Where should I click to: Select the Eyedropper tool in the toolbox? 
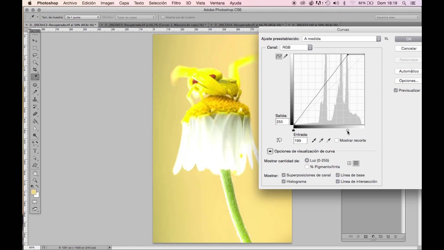(35, 77)
